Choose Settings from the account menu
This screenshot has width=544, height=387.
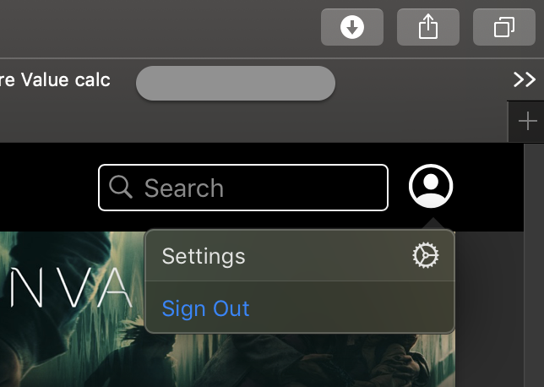click(x=300, y=256)
